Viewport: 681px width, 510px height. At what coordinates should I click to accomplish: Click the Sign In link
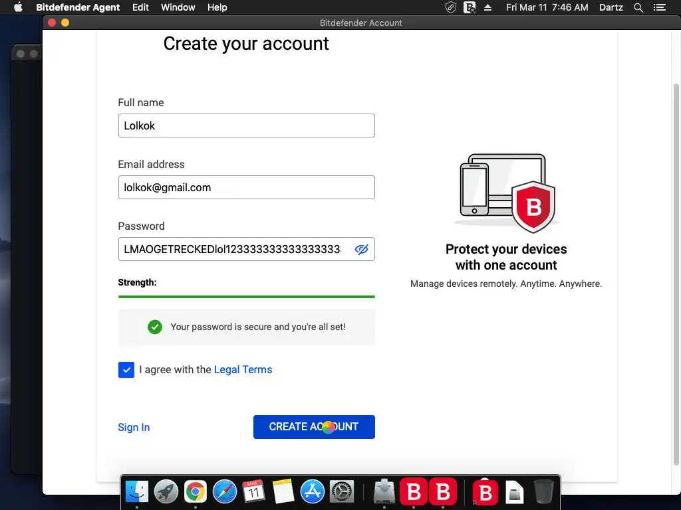134,427
